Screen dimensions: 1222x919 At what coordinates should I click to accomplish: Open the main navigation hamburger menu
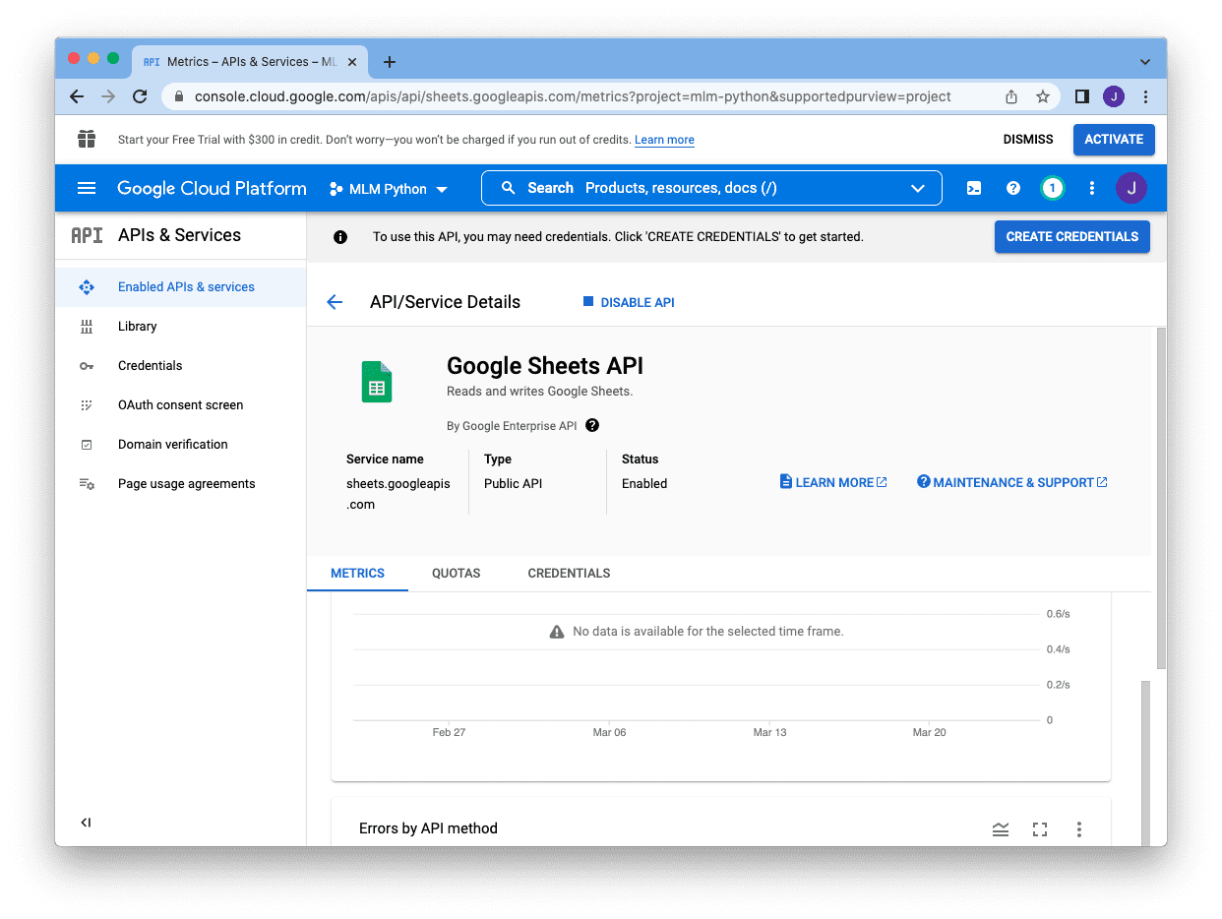tap(87, 188)
